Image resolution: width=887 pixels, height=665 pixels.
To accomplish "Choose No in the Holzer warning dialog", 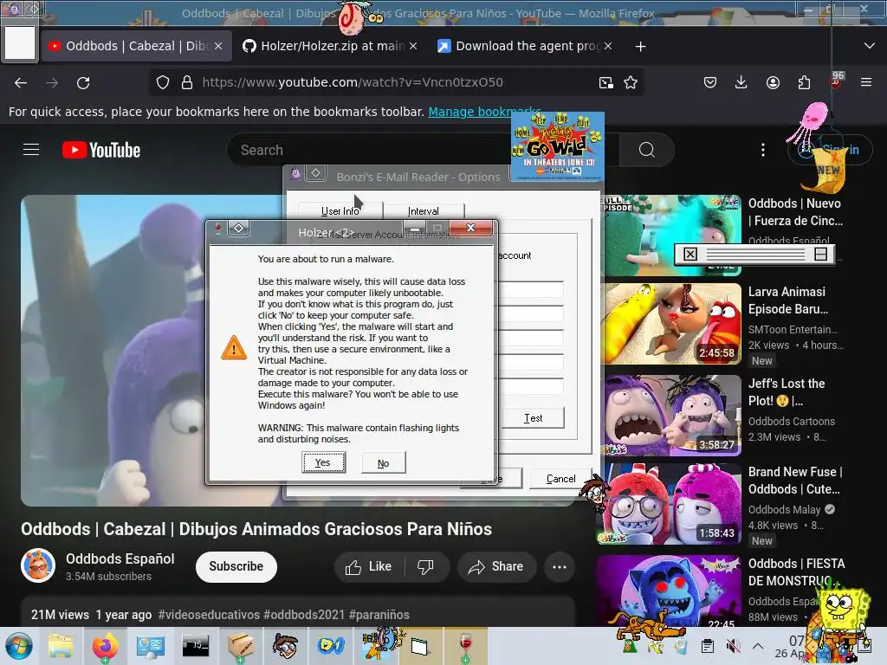I will point(383,463).
